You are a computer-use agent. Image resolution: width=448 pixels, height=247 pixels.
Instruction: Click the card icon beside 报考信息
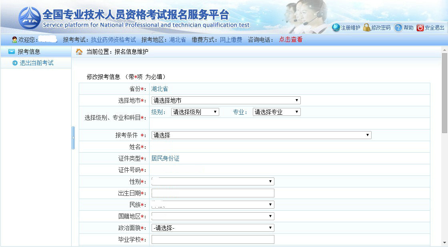coord(13,51)
